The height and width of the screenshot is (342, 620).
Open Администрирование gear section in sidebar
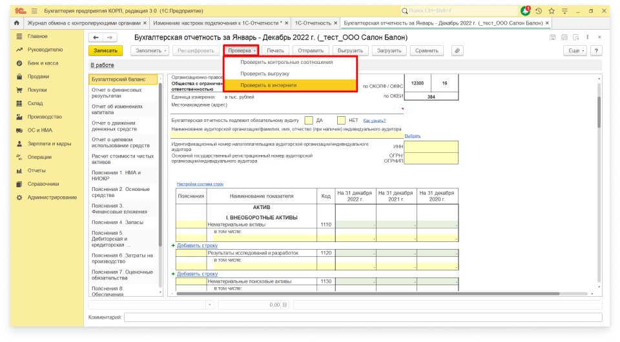point(52,197)
